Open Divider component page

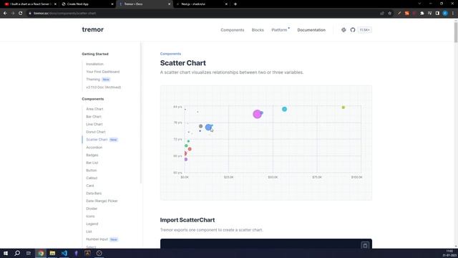pos(92,209)
